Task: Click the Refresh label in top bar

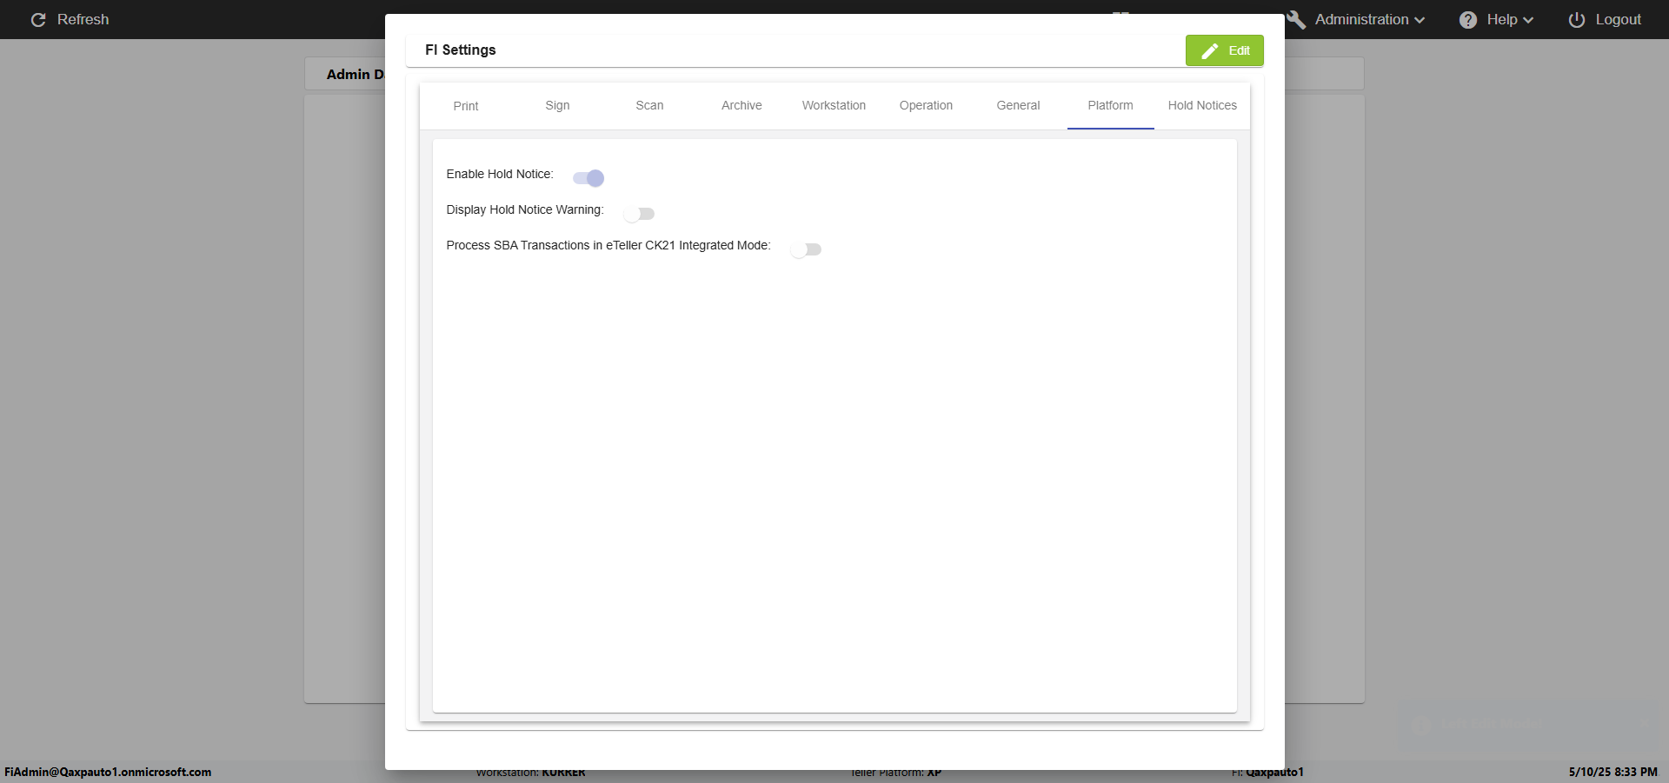Action: pyautogui.click(x=83, y=20)
